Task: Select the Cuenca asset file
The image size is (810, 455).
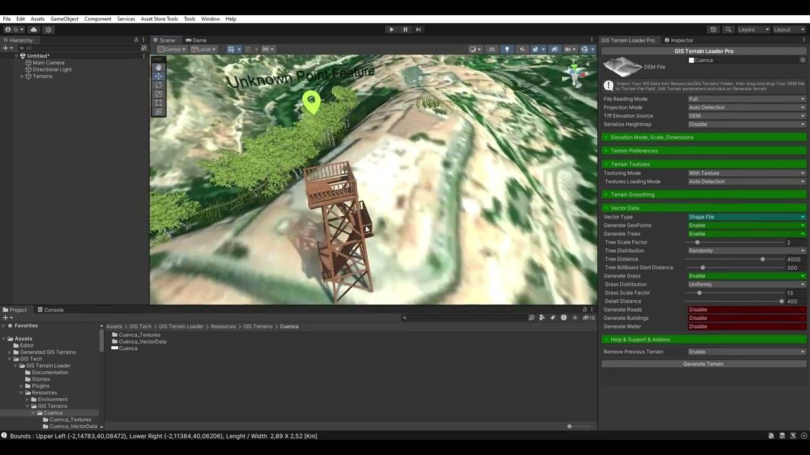Action: [x=124, y=348]
